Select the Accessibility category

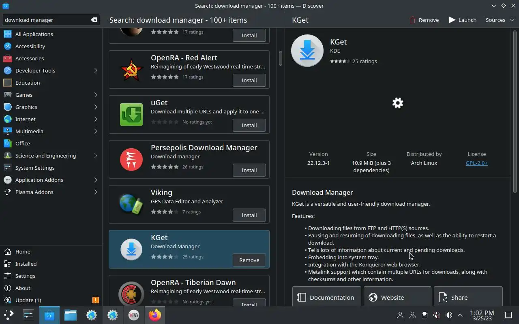tap(51, 46)
